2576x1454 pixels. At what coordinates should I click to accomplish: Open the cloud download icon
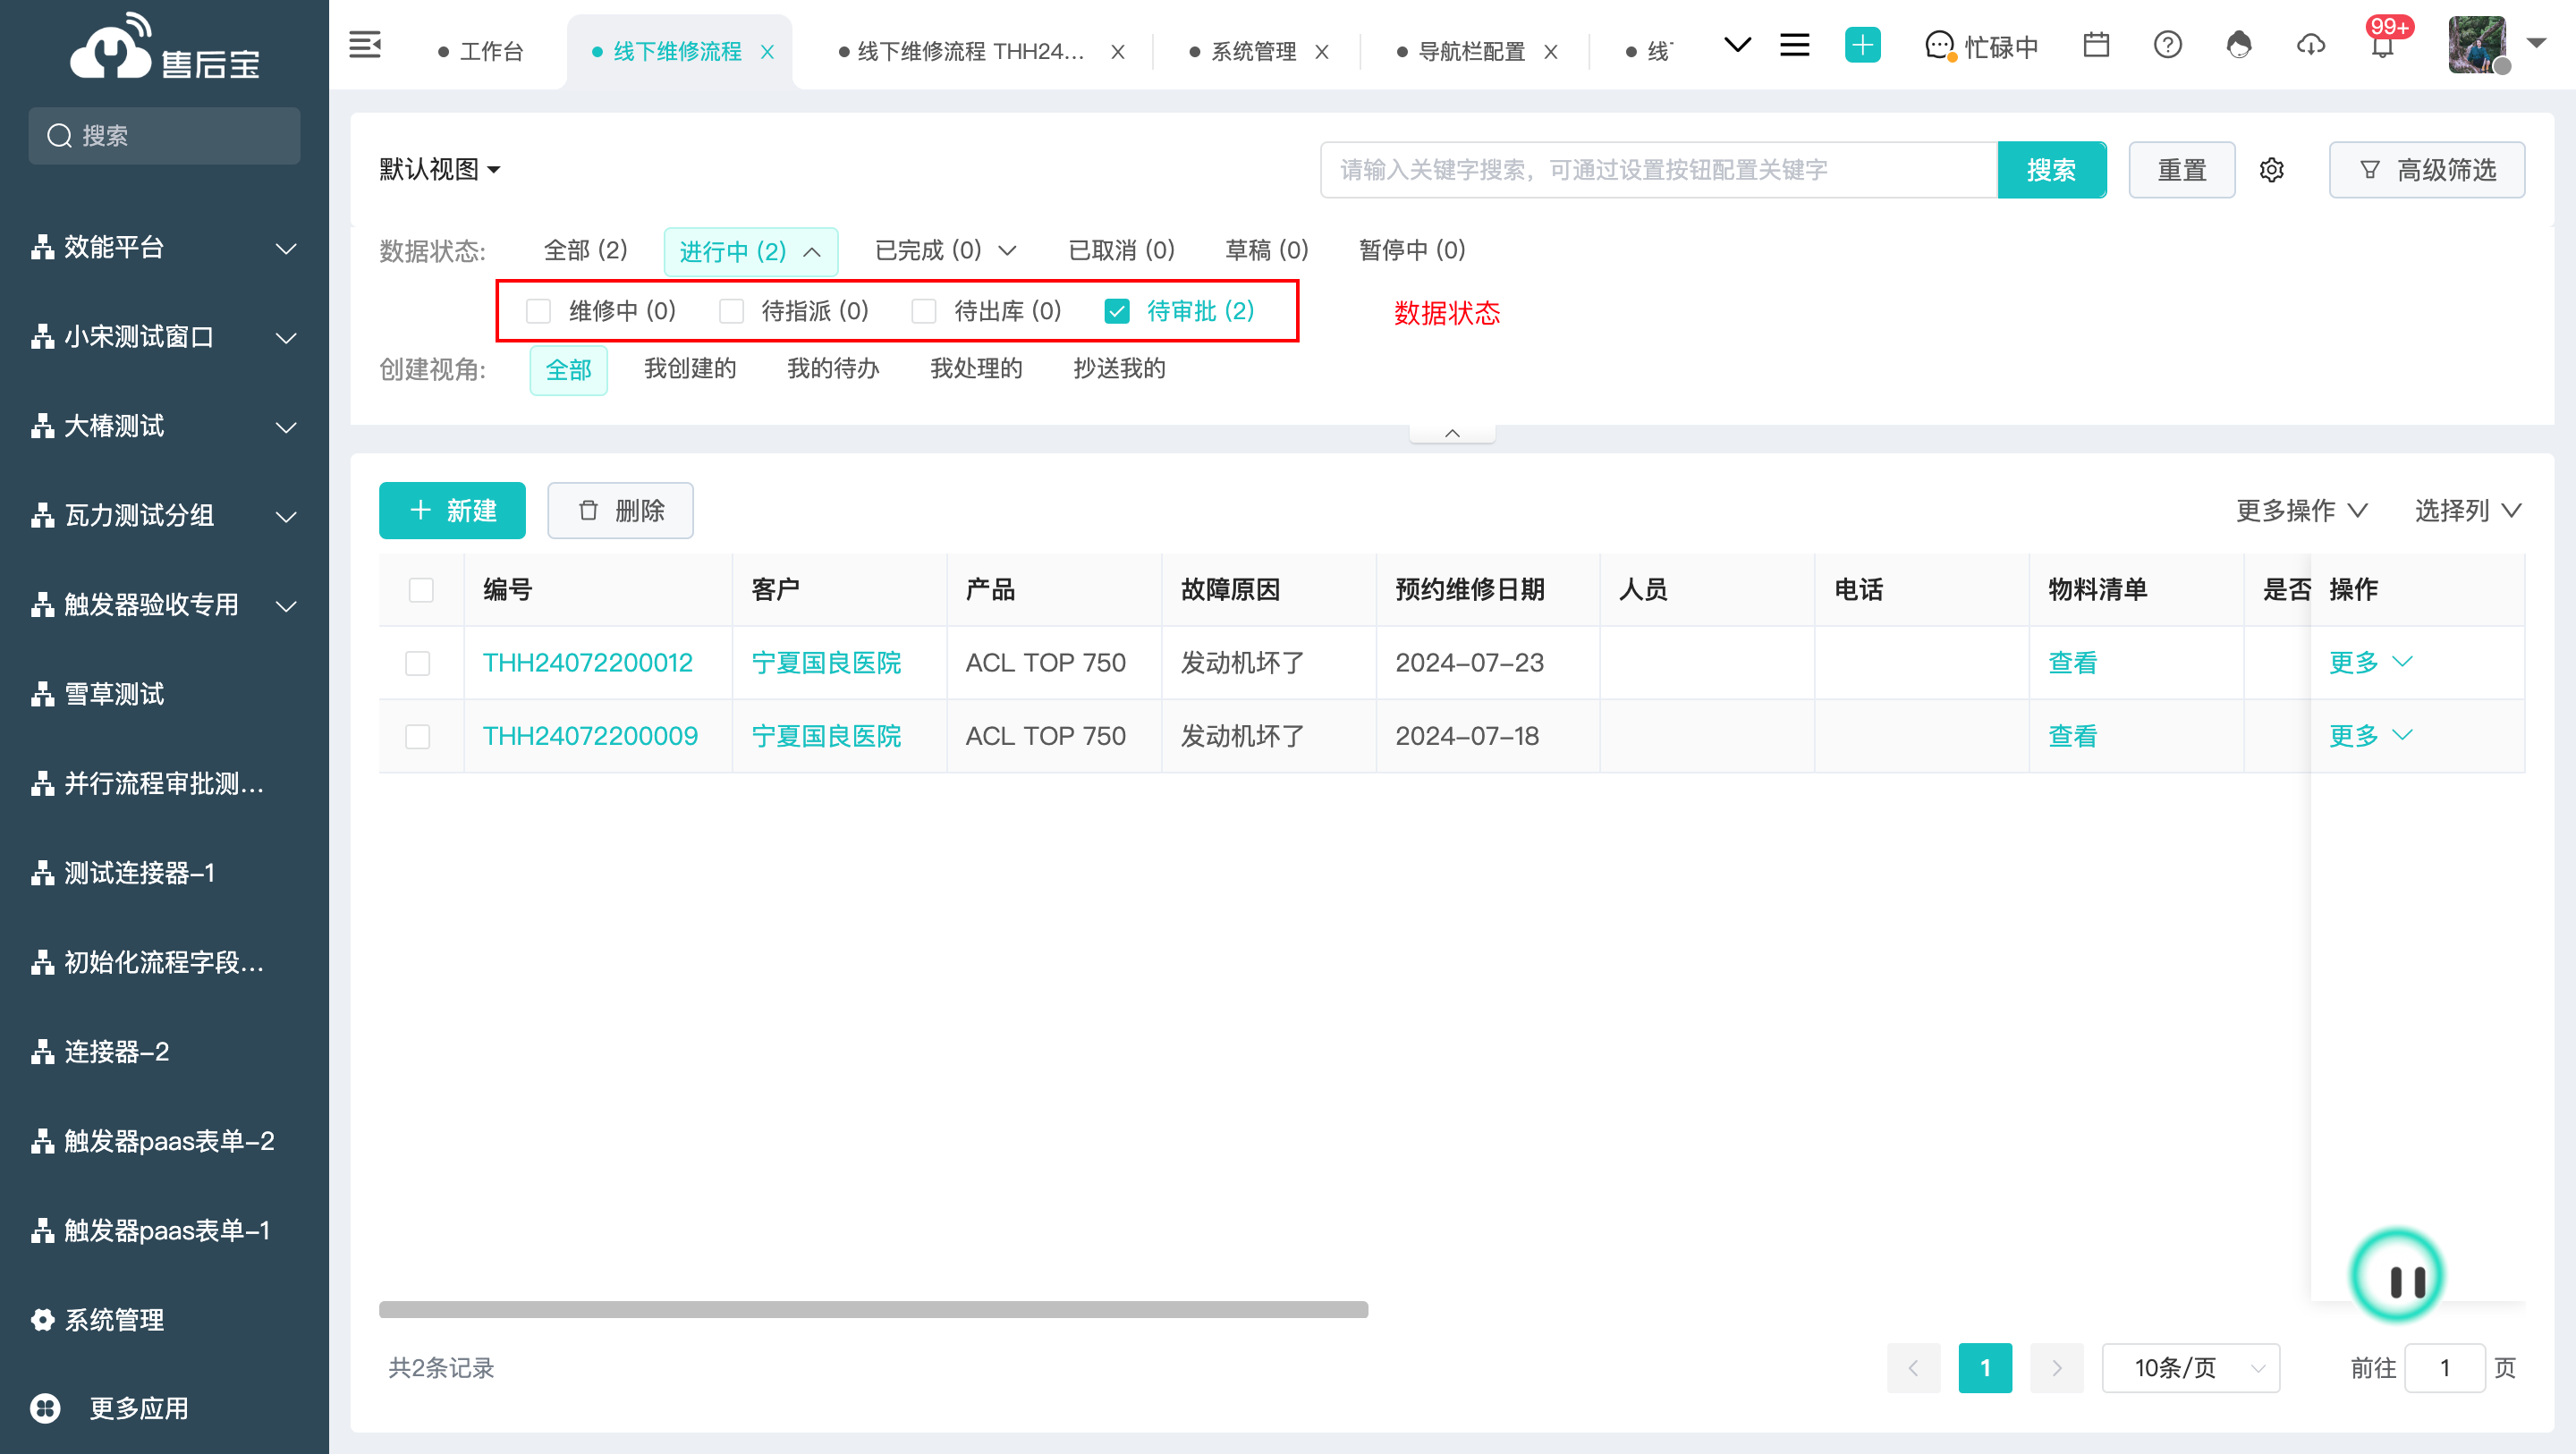click(2310, 45)
